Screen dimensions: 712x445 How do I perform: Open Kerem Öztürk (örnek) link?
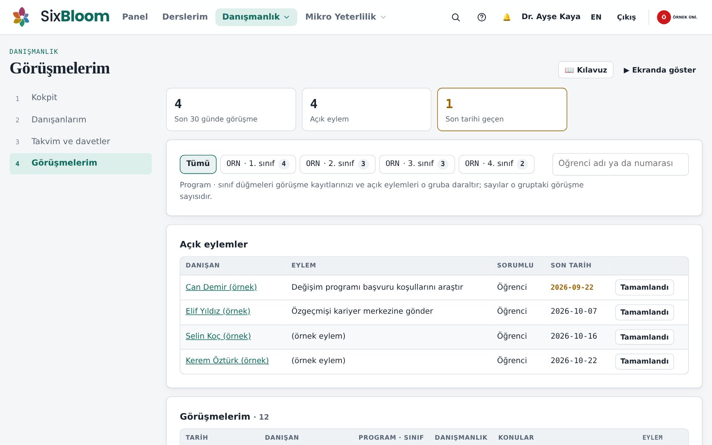pyautogui.click(x=227, y=360)
